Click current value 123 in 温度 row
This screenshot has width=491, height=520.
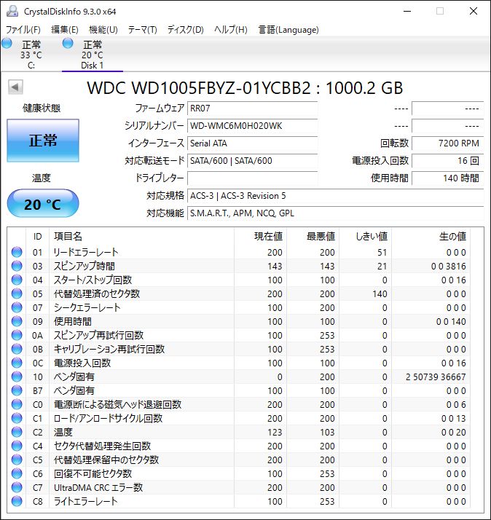click(x=275, y=433)
